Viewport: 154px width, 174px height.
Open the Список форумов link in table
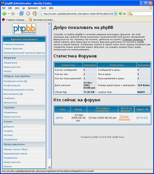tap(124, 118)
